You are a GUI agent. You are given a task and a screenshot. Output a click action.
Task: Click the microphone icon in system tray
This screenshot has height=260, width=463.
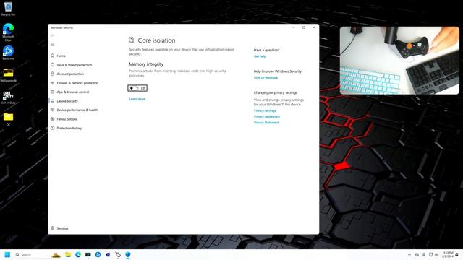424,254
